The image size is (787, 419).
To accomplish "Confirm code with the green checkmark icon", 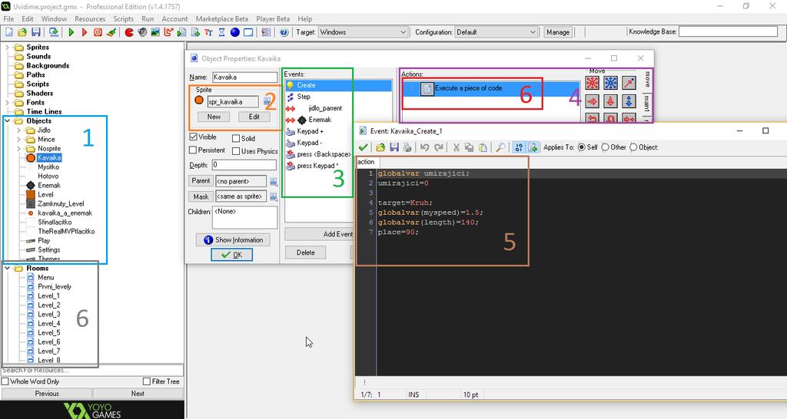I will (x=363, y=147).
